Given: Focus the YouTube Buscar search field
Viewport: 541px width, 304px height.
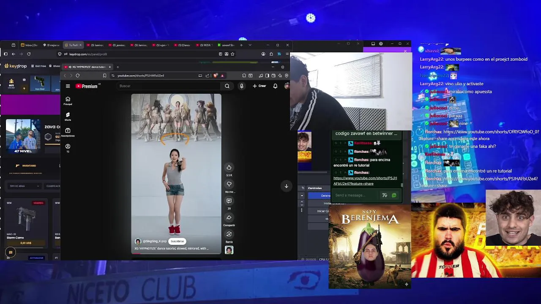Looking at the screenshot, I should (169, 86).
